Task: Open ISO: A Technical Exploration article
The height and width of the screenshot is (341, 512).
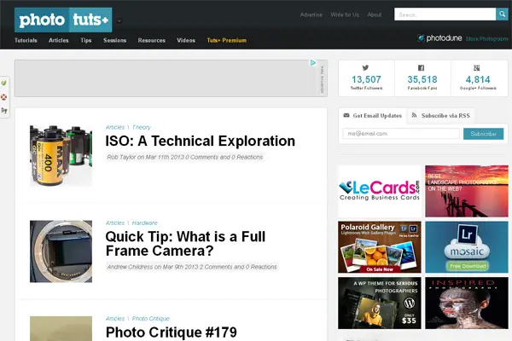Action: [x=201, y=141]
